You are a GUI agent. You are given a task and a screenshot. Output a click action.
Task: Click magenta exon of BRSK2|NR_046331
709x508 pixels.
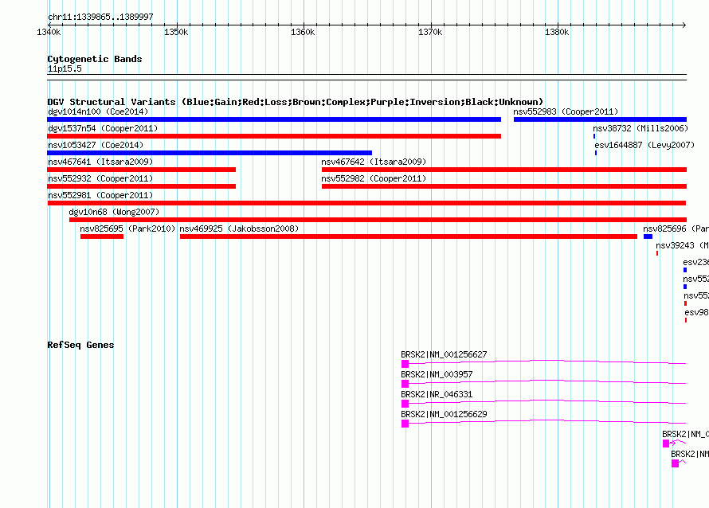point(405,404)
